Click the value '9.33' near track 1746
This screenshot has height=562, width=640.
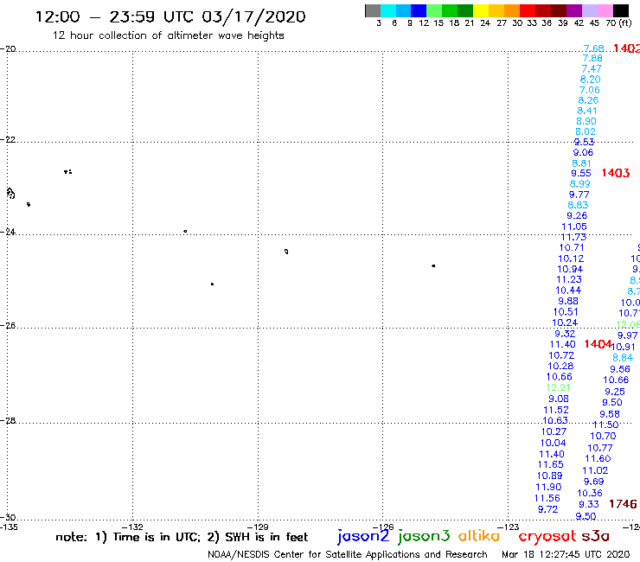coord(589,504)
